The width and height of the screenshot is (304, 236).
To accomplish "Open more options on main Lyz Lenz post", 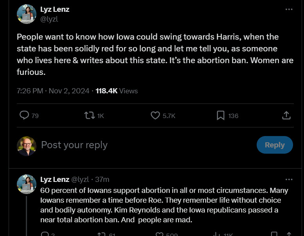I will [x=289, y=9].
